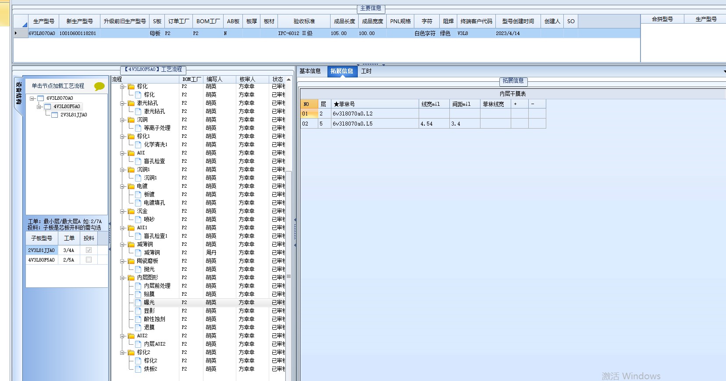The width and height of the screenshot is (726, 381).
Task: Click the document icon next to 贴膜
Action: [x=138, y=294]
